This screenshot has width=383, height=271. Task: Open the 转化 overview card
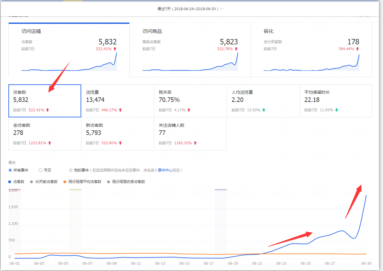click(x=311, y=49)
